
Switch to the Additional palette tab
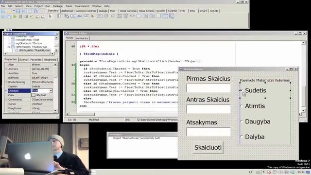(x=67, y=11)
